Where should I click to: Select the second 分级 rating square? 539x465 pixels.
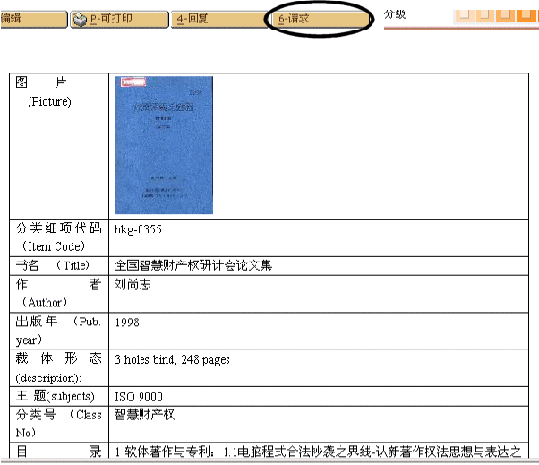(484, 14)
